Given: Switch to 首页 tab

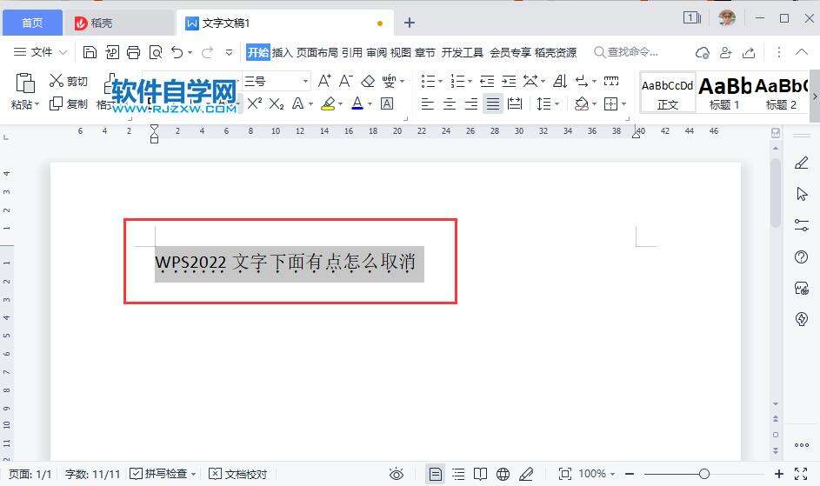Looking at the screenshot, I should [32, 23].
